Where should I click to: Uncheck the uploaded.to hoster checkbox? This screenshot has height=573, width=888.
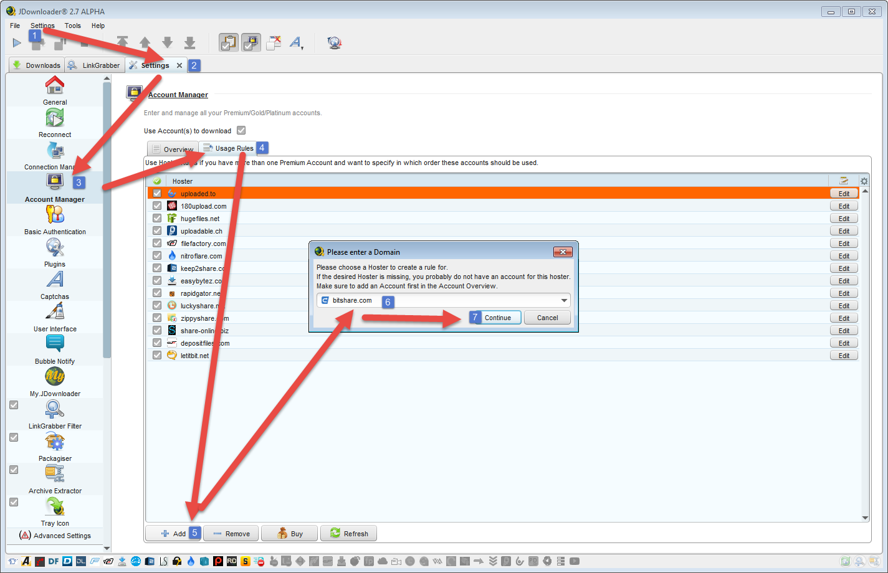157,193
